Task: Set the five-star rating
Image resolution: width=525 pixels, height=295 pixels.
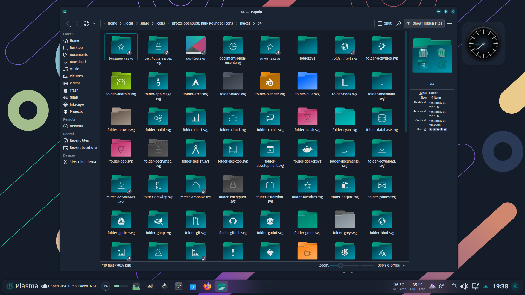Action: click(x=445, y=129)
